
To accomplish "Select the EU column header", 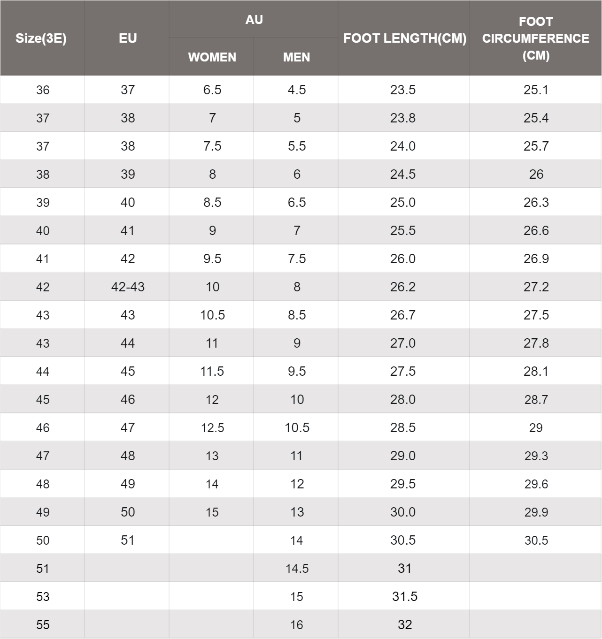I will [x=128, y=38].
